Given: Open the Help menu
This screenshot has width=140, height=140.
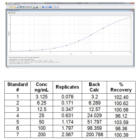Looking at the screenshot, I should click(x=18, y=5).
